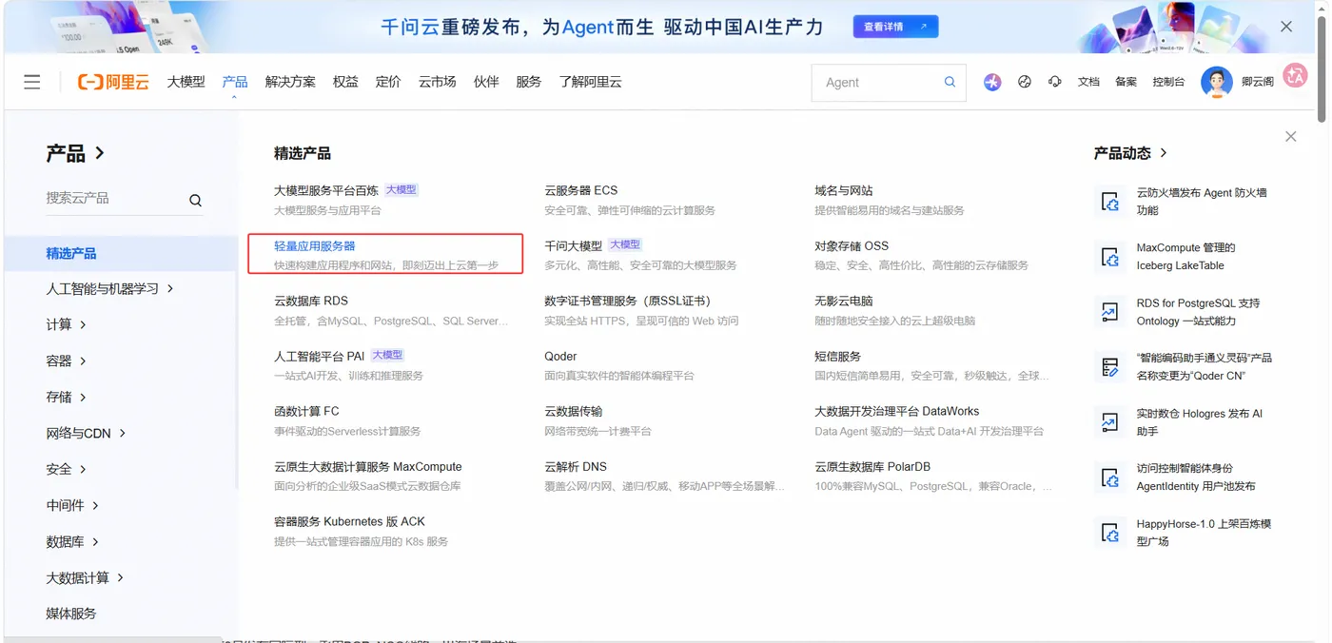Click the cloud product search magnifier icon
The height and width of the screenshot is (643, 1332).
195,200
